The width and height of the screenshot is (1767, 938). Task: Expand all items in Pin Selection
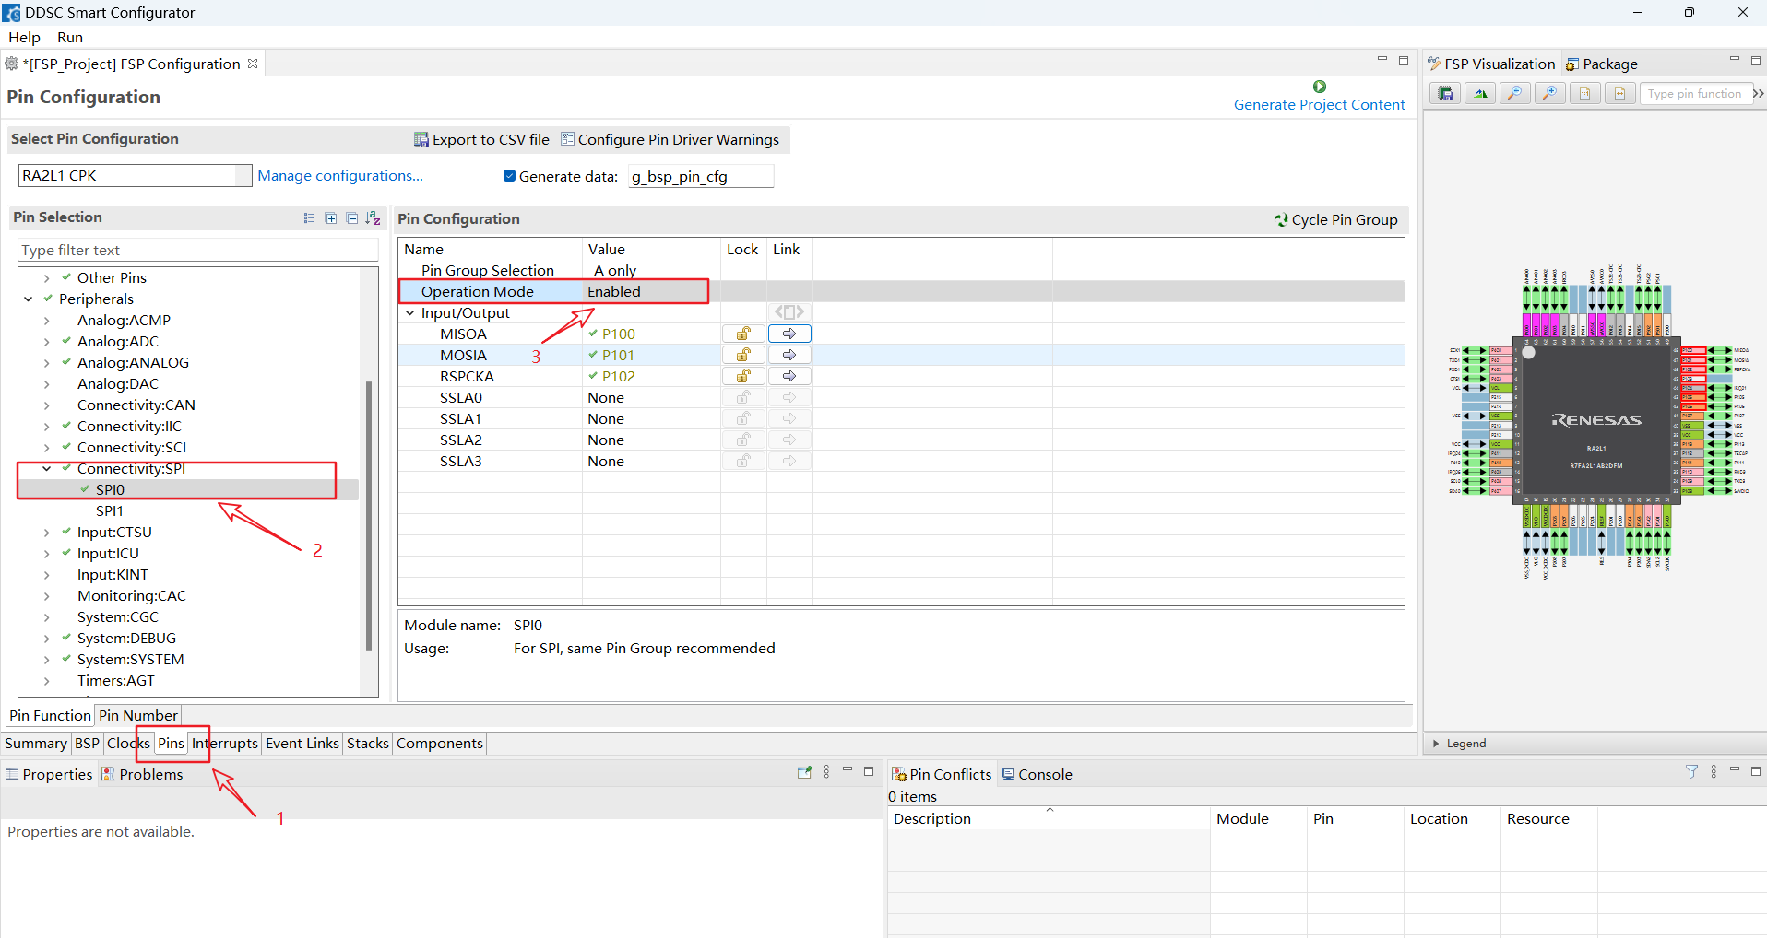(331, 217)
